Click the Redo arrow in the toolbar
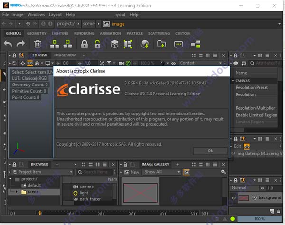 [x=21, y=44]
